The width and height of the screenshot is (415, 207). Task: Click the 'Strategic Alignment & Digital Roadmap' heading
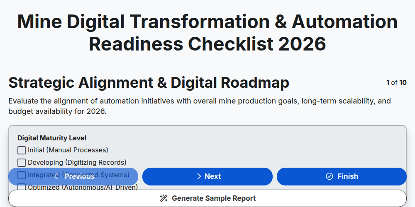149,83
